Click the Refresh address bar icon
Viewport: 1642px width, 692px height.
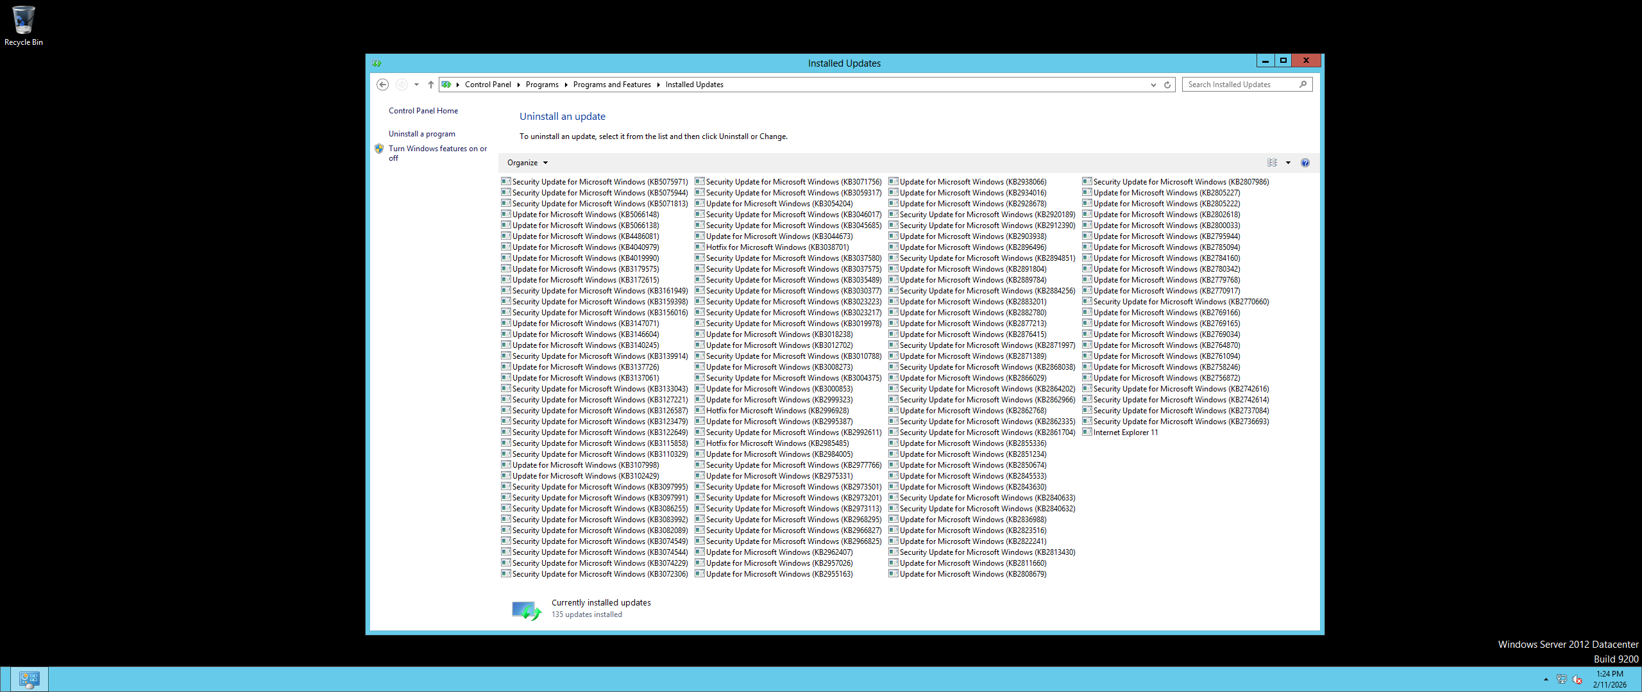(x=1167, y=85)
